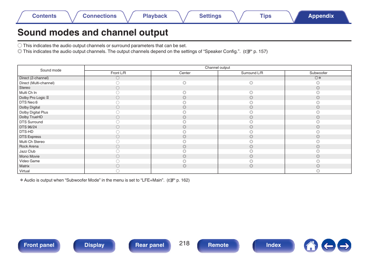Click the Surround L/R circle for Matrix
This screenshot has width=369, height=260.
[251, 166]
